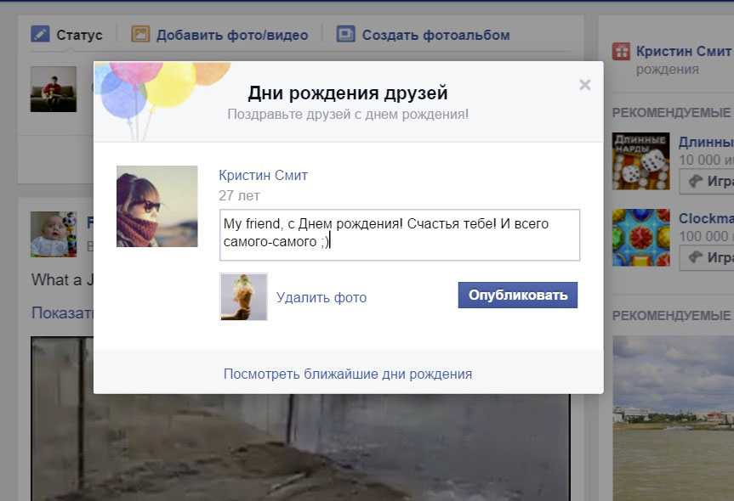Select the Добавить фото/видео tab
Viewport: 734px width, 501px height.
[x=231, y=35]
